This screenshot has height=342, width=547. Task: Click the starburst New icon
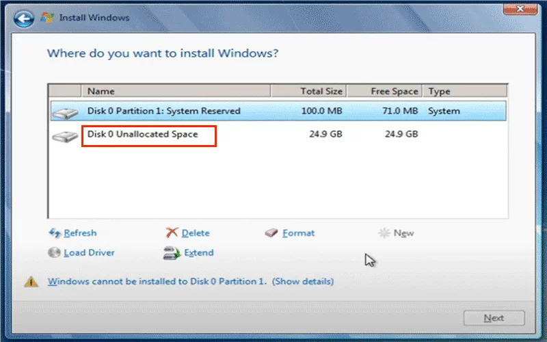point(384,233)
